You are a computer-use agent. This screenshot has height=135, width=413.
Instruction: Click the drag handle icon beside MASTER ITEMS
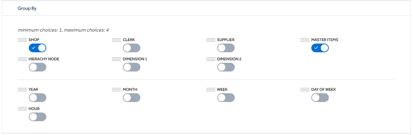tap(305, 40)
